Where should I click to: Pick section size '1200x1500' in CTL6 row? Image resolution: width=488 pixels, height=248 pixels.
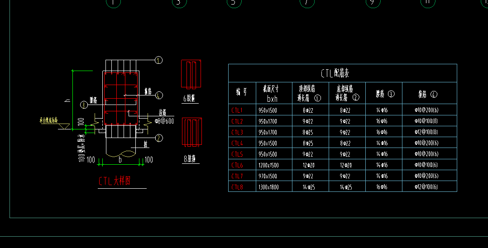coord(268,165)
